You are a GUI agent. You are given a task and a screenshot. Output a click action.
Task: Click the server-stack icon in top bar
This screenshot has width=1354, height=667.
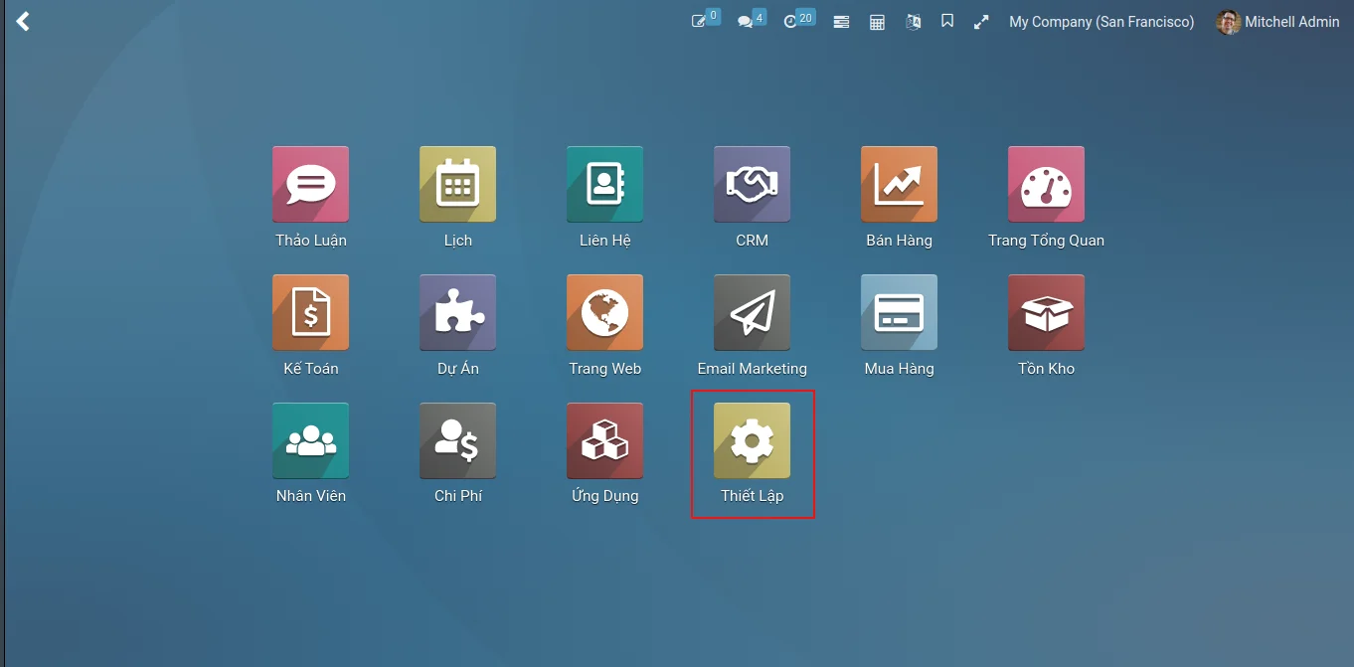(x=841, y=22)
